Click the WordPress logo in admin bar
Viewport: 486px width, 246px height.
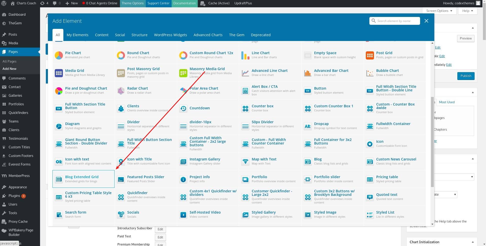pos(4,3)
